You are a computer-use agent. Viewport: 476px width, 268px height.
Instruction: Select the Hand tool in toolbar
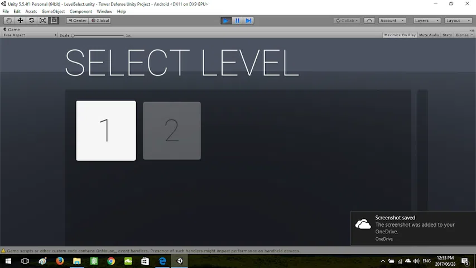[9, 21]
